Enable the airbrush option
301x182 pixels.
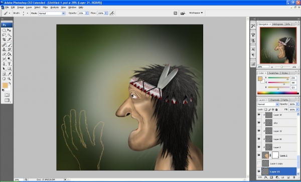[x=112, y=13]
